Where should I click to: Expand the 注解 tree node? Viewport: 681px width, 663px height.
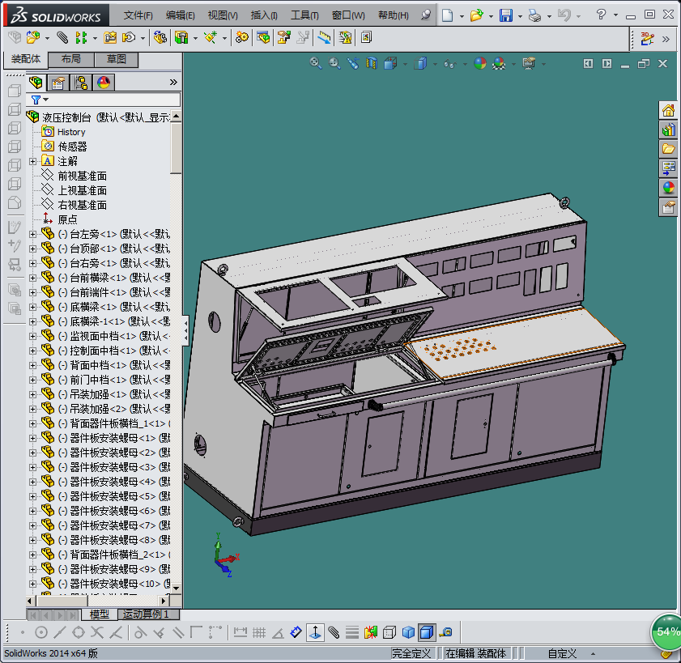[33, 161]
